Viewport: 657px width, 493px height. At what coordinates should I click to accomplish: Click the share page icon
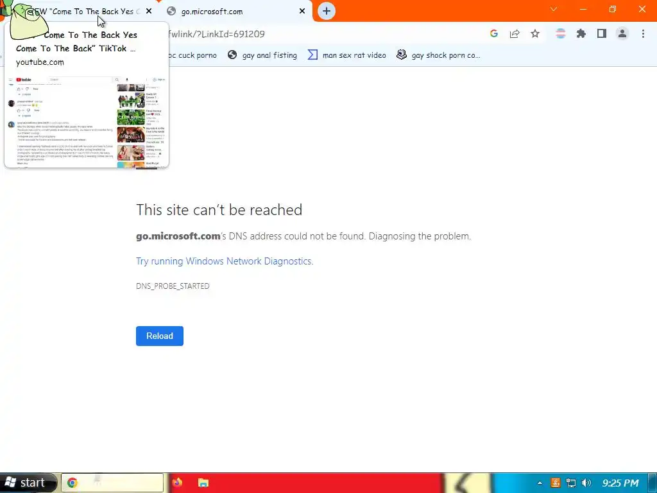tap(515, 33)
